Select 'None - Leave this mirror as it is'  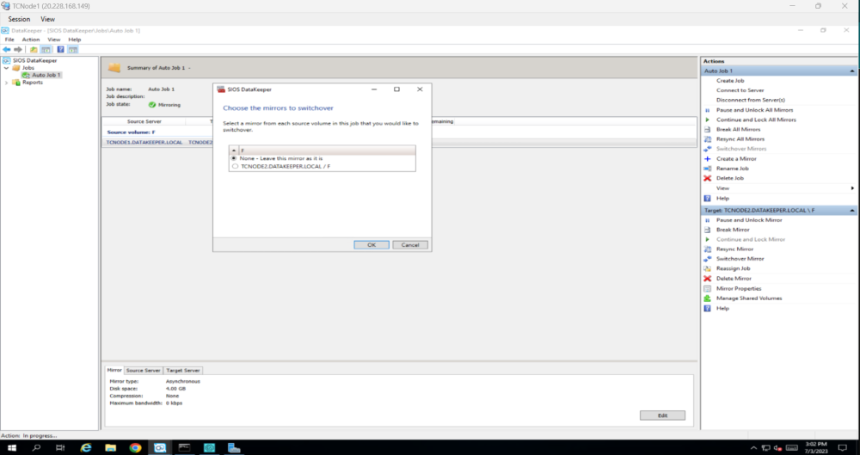pyautogui.click(x=235, y=158)
